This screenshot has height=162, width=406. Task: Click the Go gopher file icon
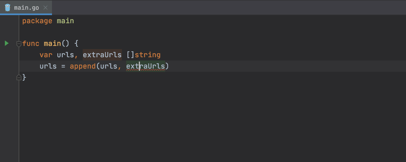[x=8, y=8]
